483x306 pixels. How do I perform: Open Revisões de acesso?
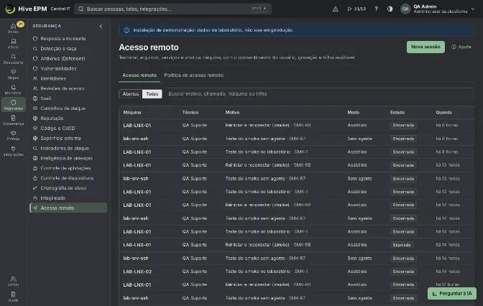(68, 88)
